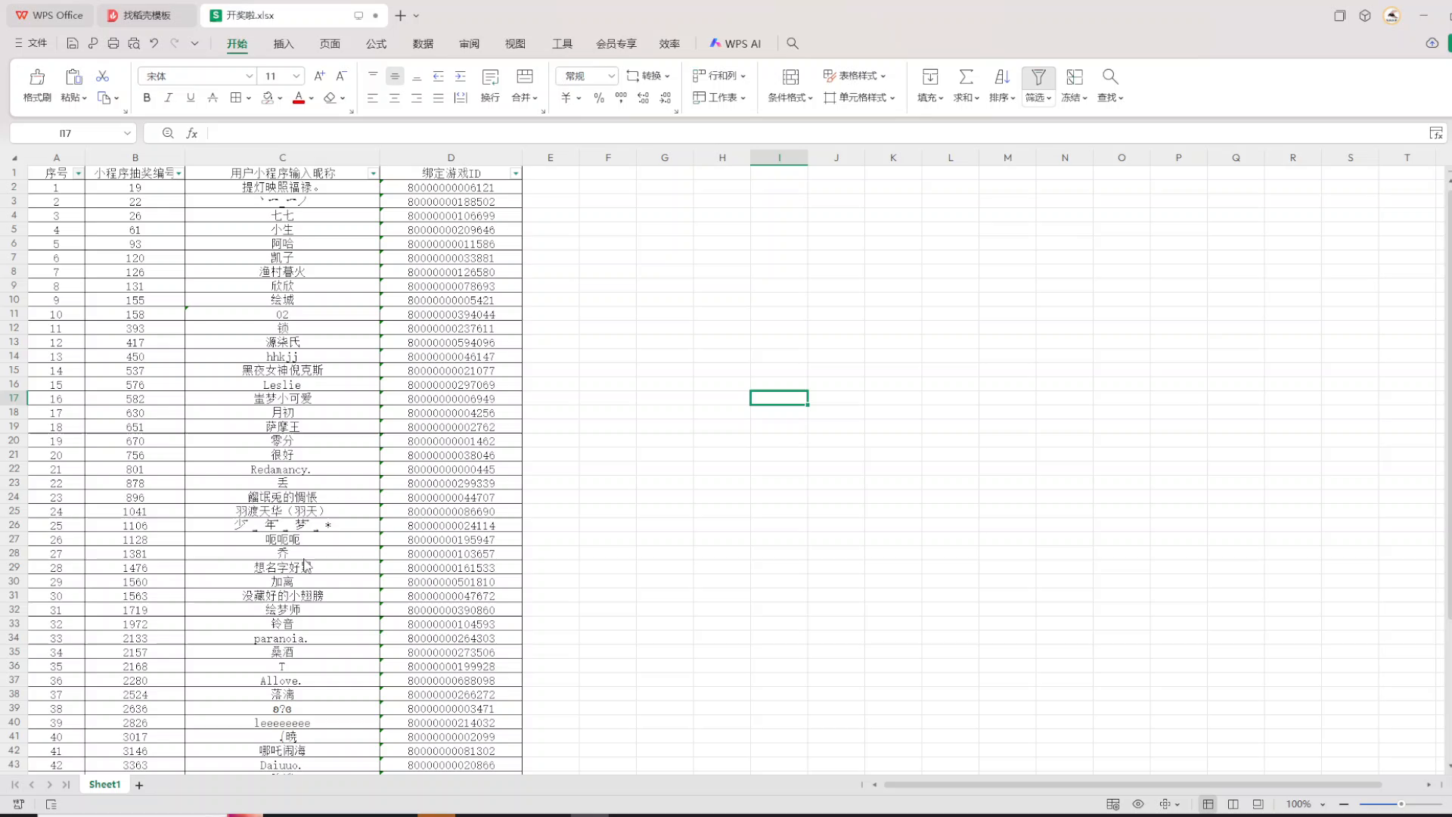Select the Sheet1 tab
The image size is (1452, 817).
point(104,785)
